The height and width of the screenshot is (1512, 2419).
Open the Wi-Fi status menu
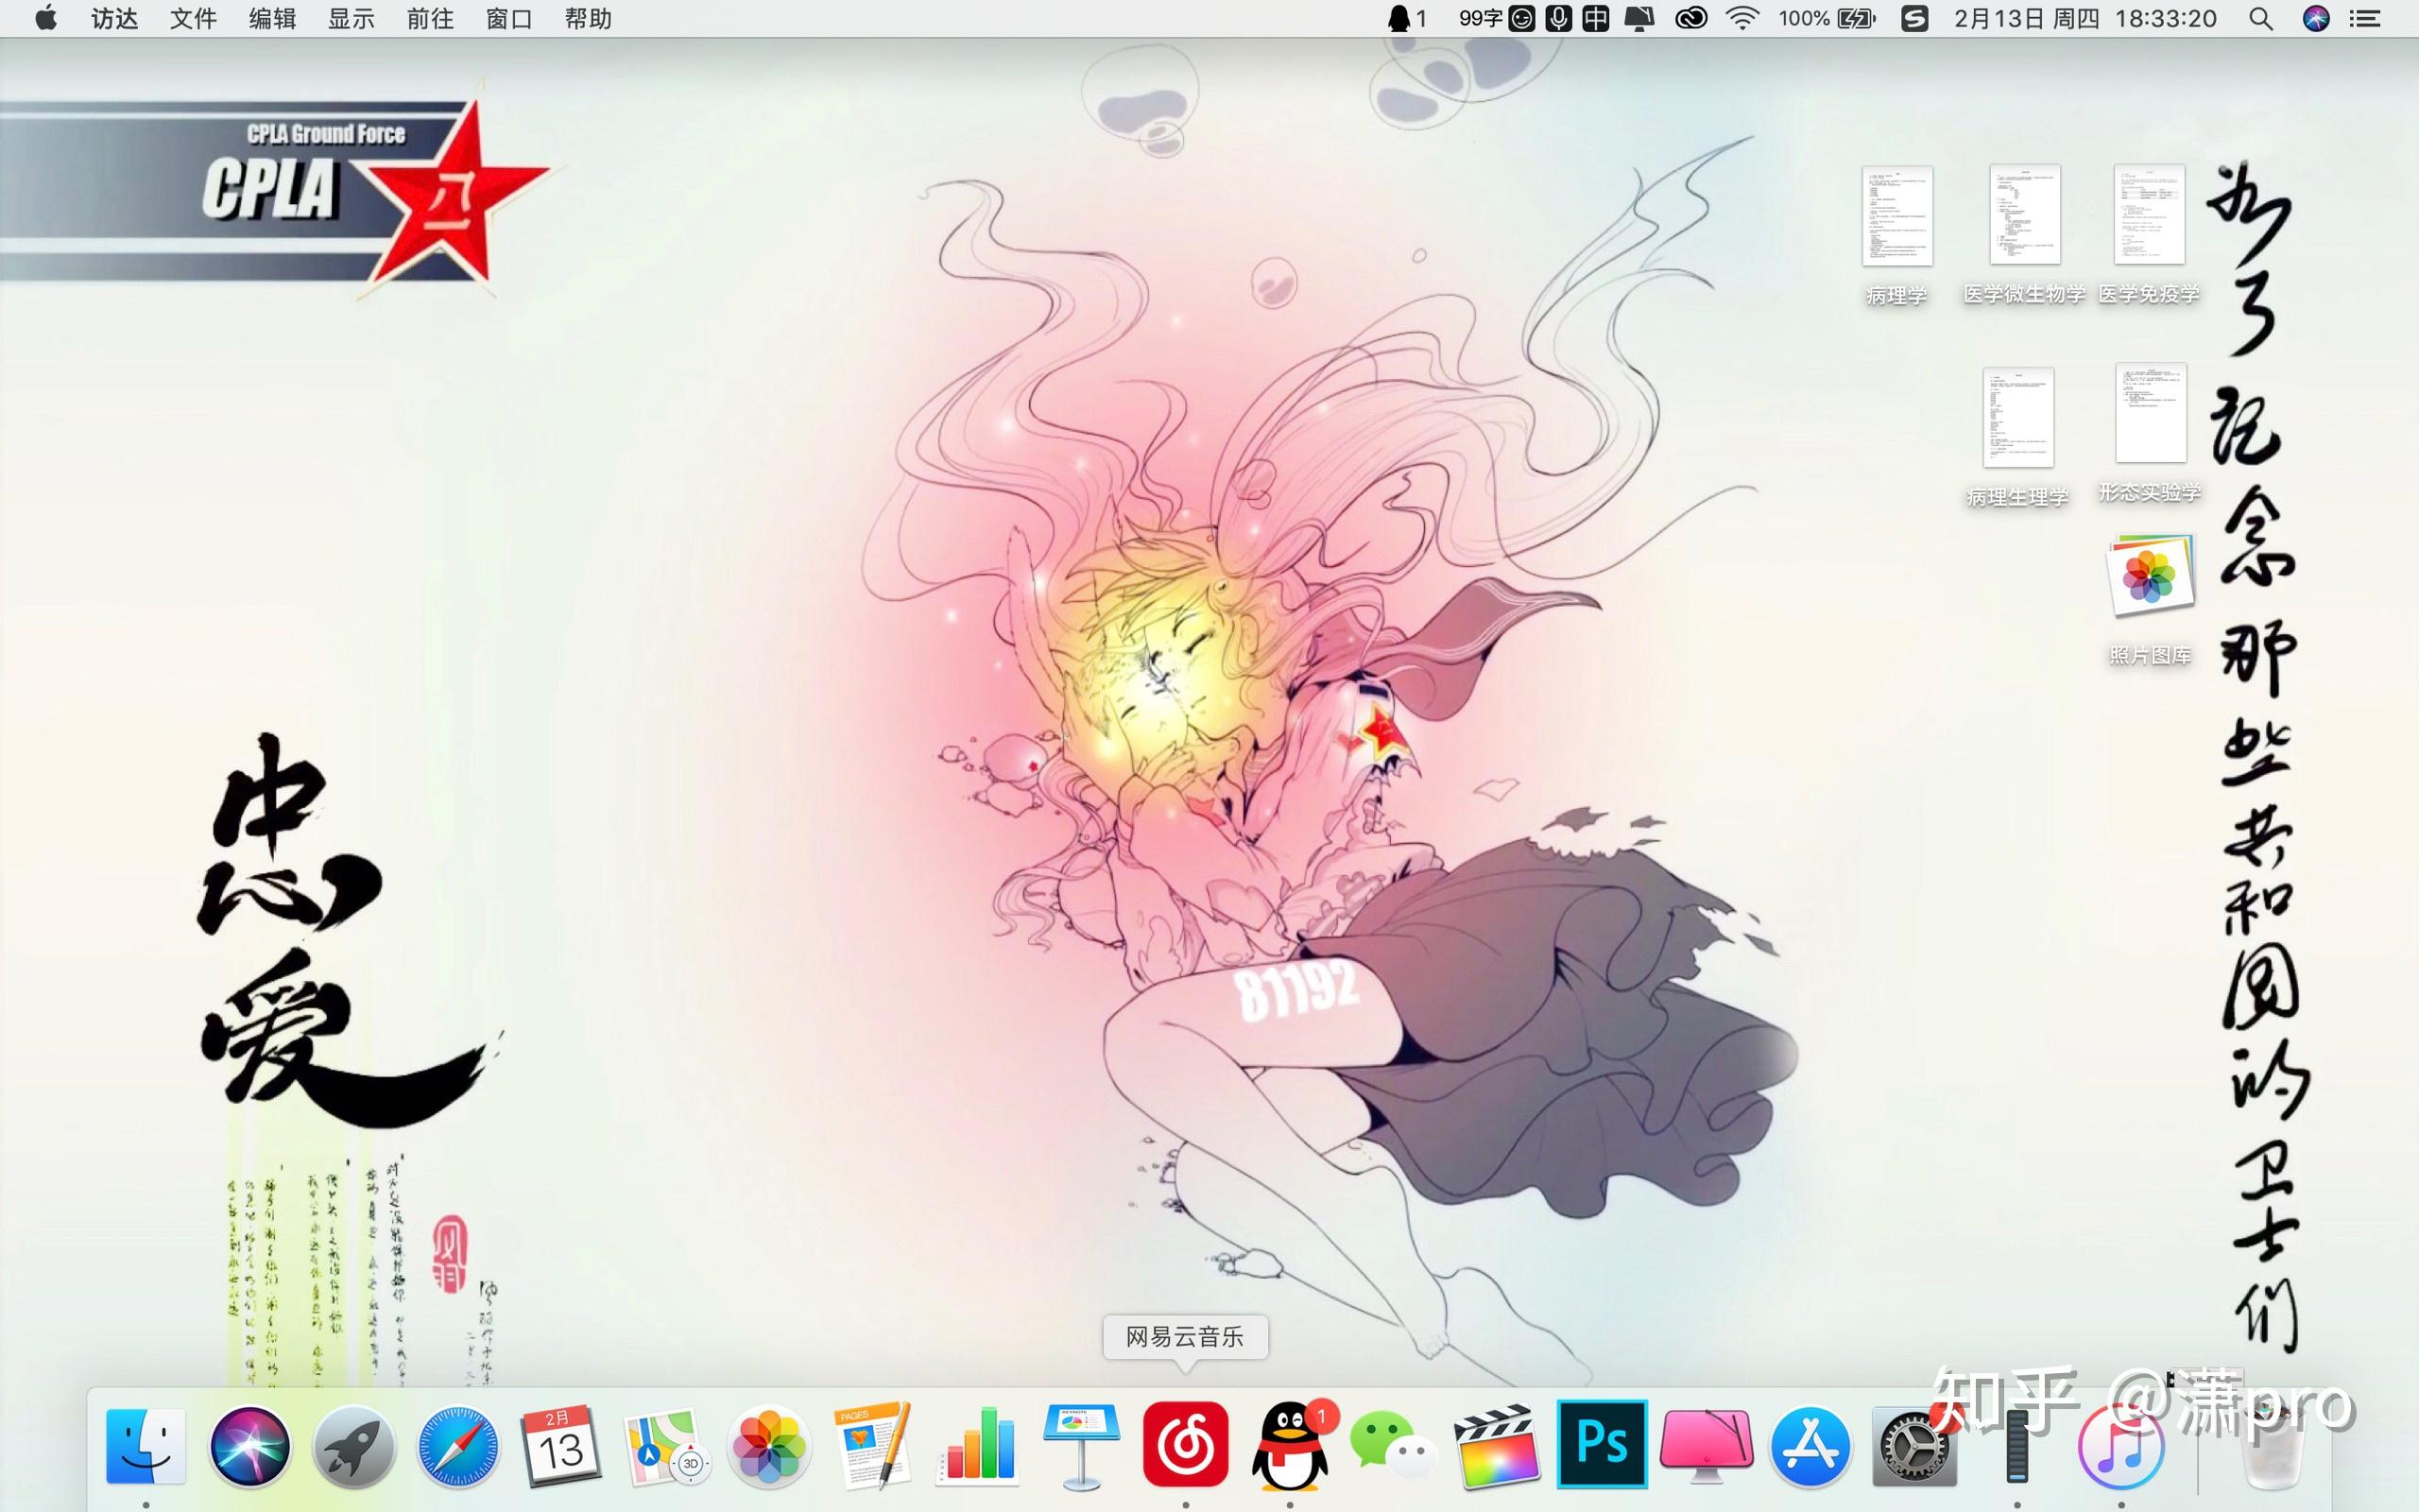pyautogui.click(x=1742, y=18)
